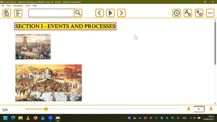
Task: Open text settings icon
Action: pos(188,13)
